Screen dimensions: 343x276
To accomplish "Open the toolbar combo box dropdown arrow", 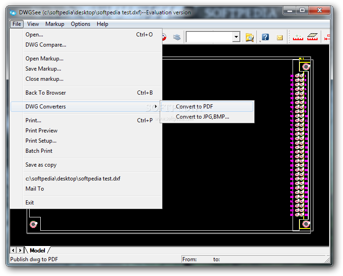I will 236,37.
